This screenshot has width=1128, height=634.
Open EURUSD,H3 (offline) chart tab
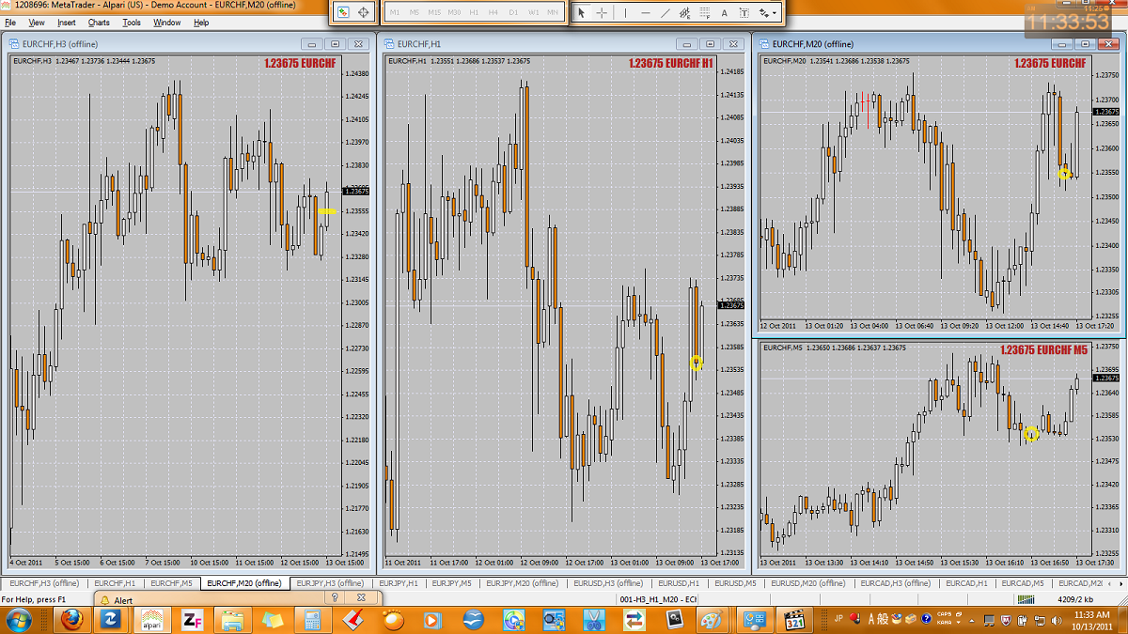[609, 583]
